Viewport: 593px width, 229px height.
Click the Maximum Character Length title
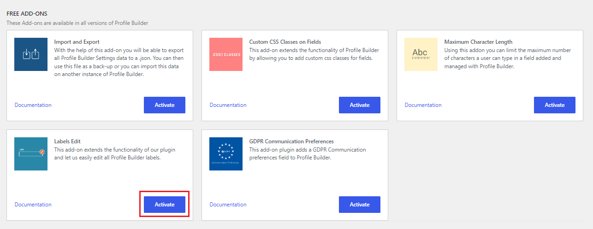point(479,42)
